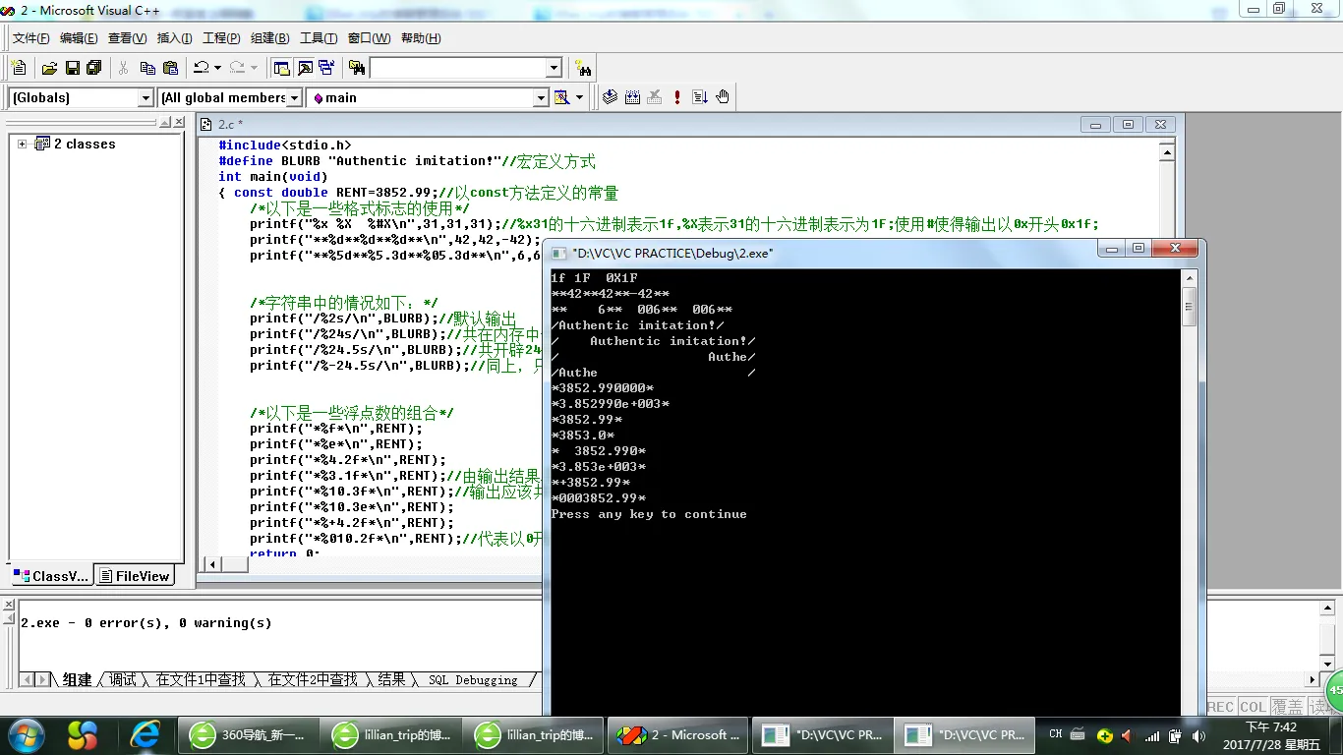The image size is (1343, 755).
Task: Open the Find combo box dropdown
Action: click(554, 68)
